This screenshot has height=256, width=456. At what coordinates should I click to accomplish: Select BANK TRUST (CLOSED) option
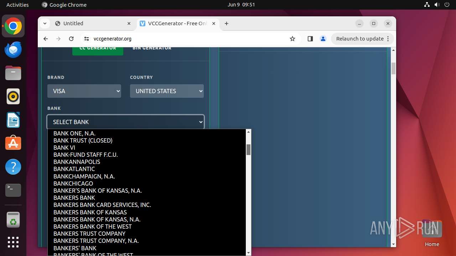tap(147, 140)
